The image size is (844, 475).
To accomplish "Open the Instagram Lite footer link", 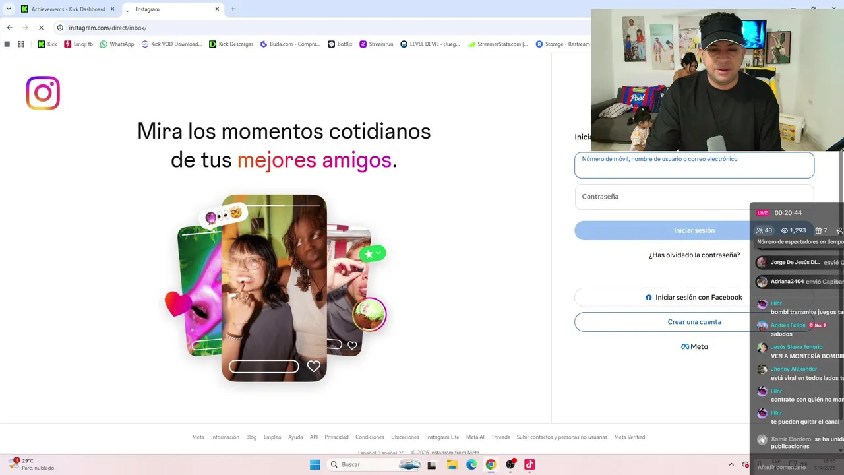I will pyautogui.click(x=442, y=437).
